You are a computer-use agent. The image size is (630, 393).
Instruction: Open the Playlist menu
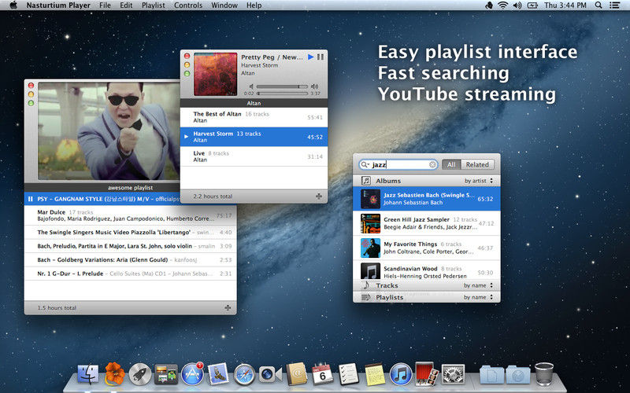[153, 6]
